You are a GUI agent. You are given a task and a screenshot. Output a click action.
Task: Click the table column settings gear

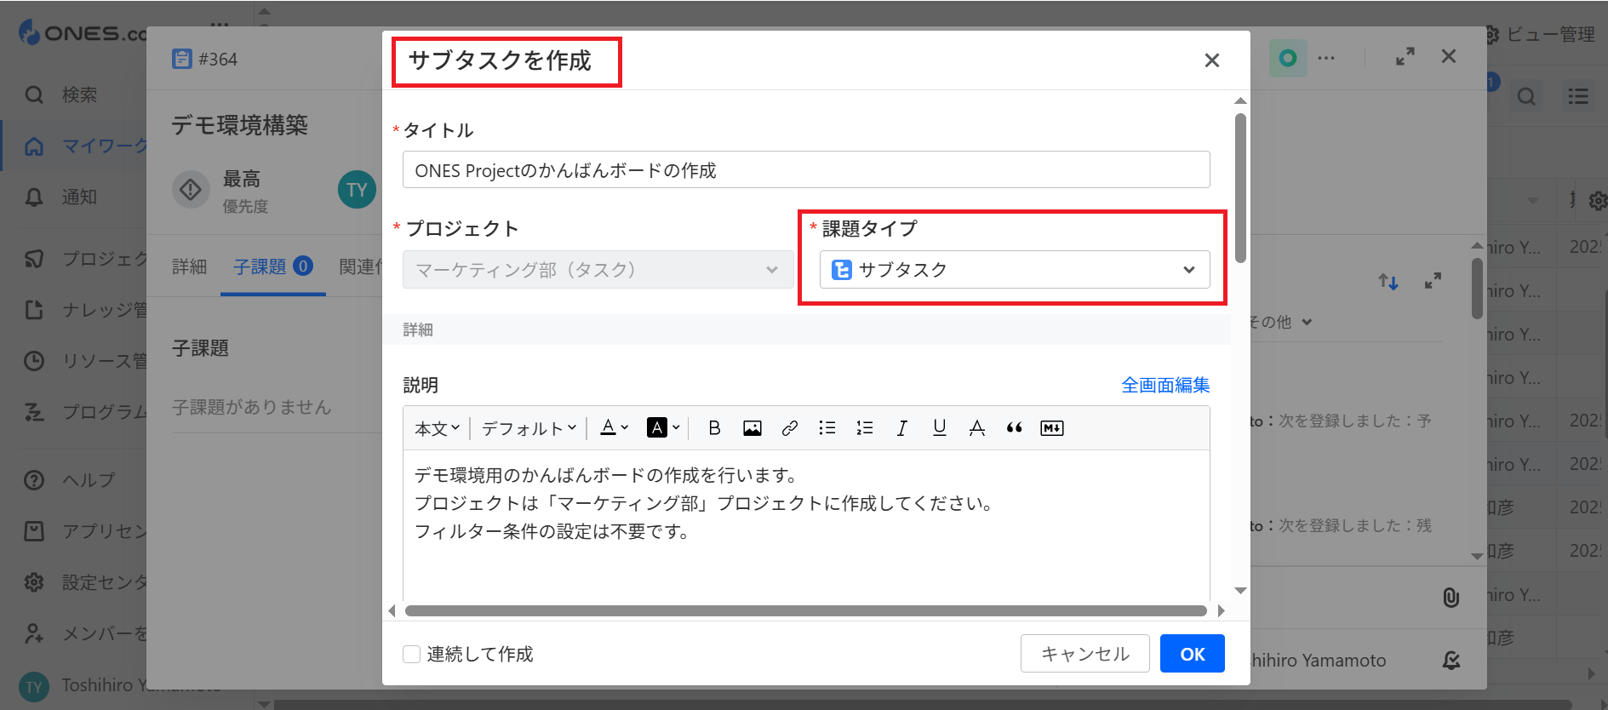[x=1598, y=200]
